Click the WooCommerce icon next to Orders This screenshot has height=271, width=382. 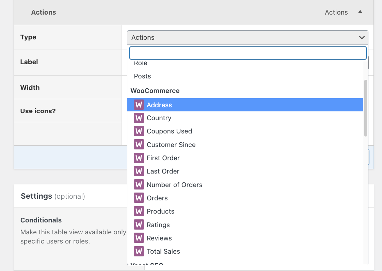click(x=139, y=198)
